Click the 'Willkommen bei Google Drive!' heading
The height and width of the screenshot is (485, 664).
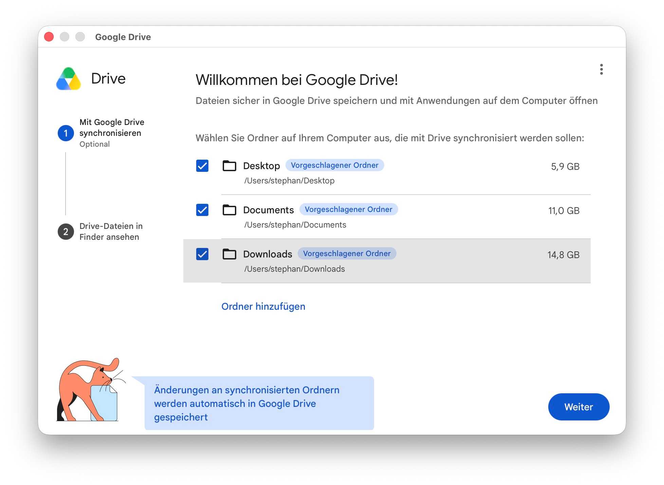[297, 80]
